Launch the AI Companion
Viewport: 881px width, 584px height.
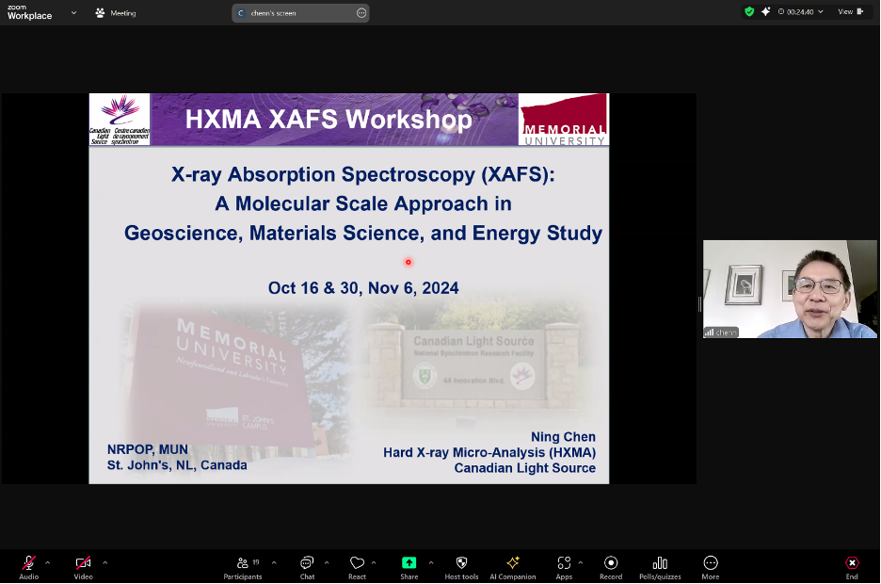(513, 563)
